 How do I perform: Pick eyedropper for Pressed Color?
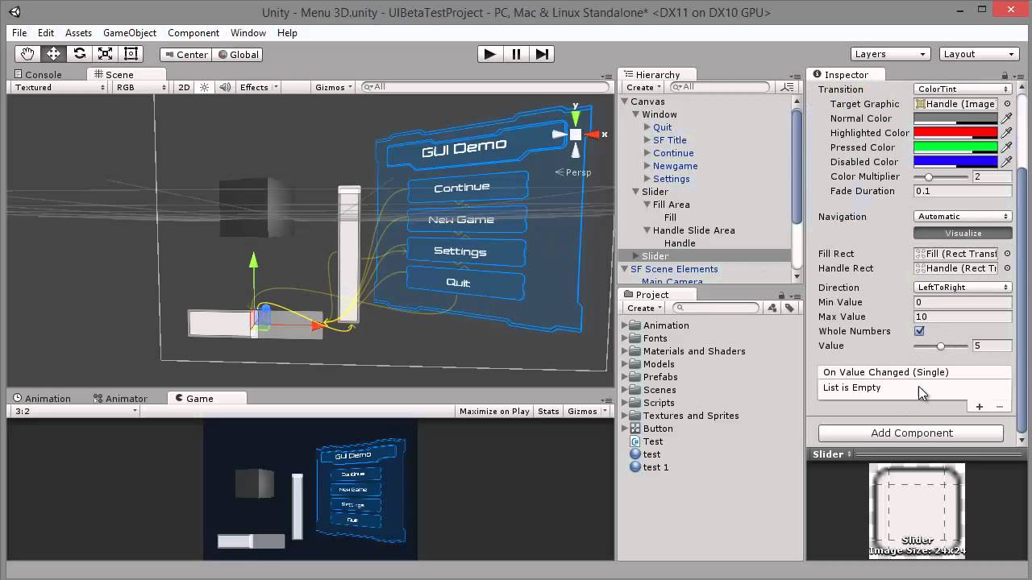click(x=1006, y=147)
